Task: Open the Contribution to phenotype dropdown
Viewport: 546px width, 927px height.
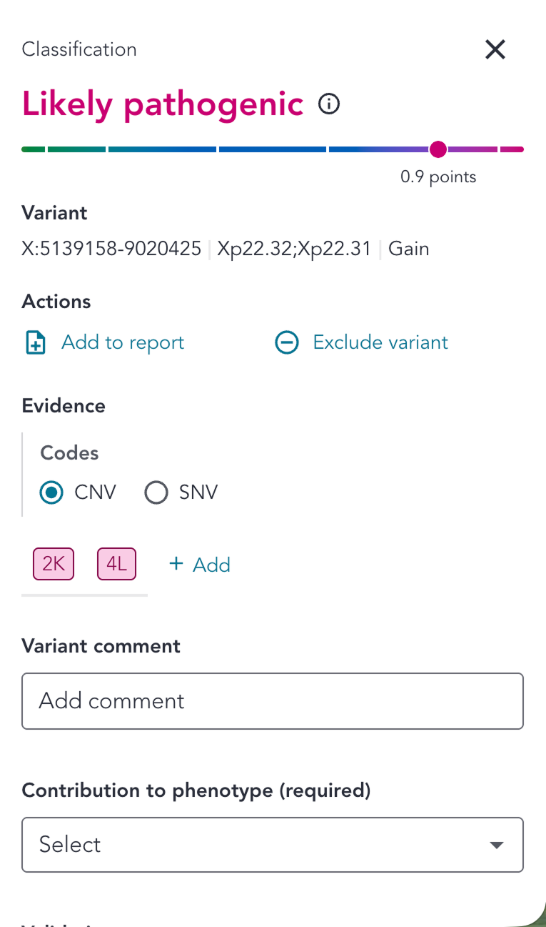Action: tap(273, 845)
